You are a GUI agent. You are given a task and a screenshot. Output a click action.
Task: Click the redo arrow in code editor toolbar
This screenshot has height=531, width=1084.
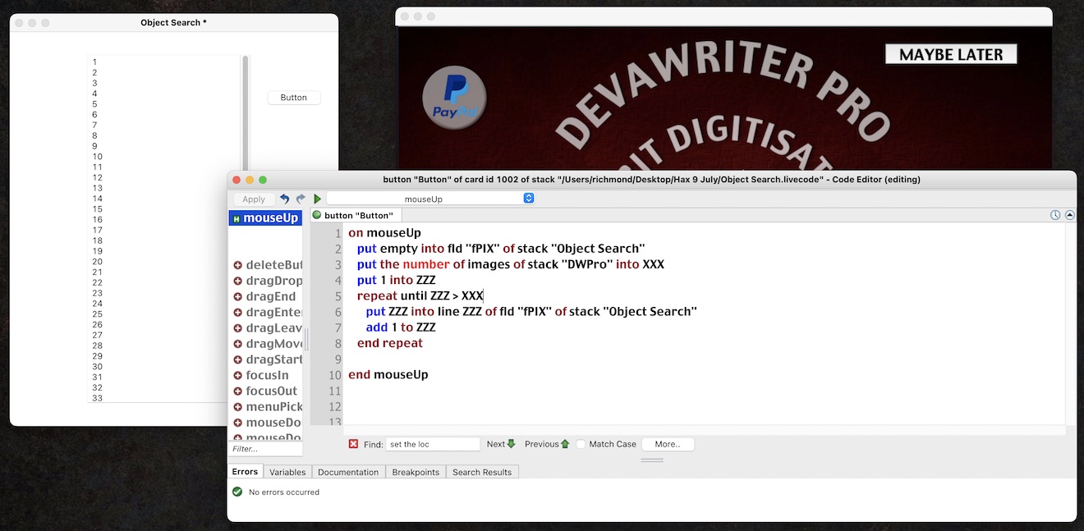301,199
